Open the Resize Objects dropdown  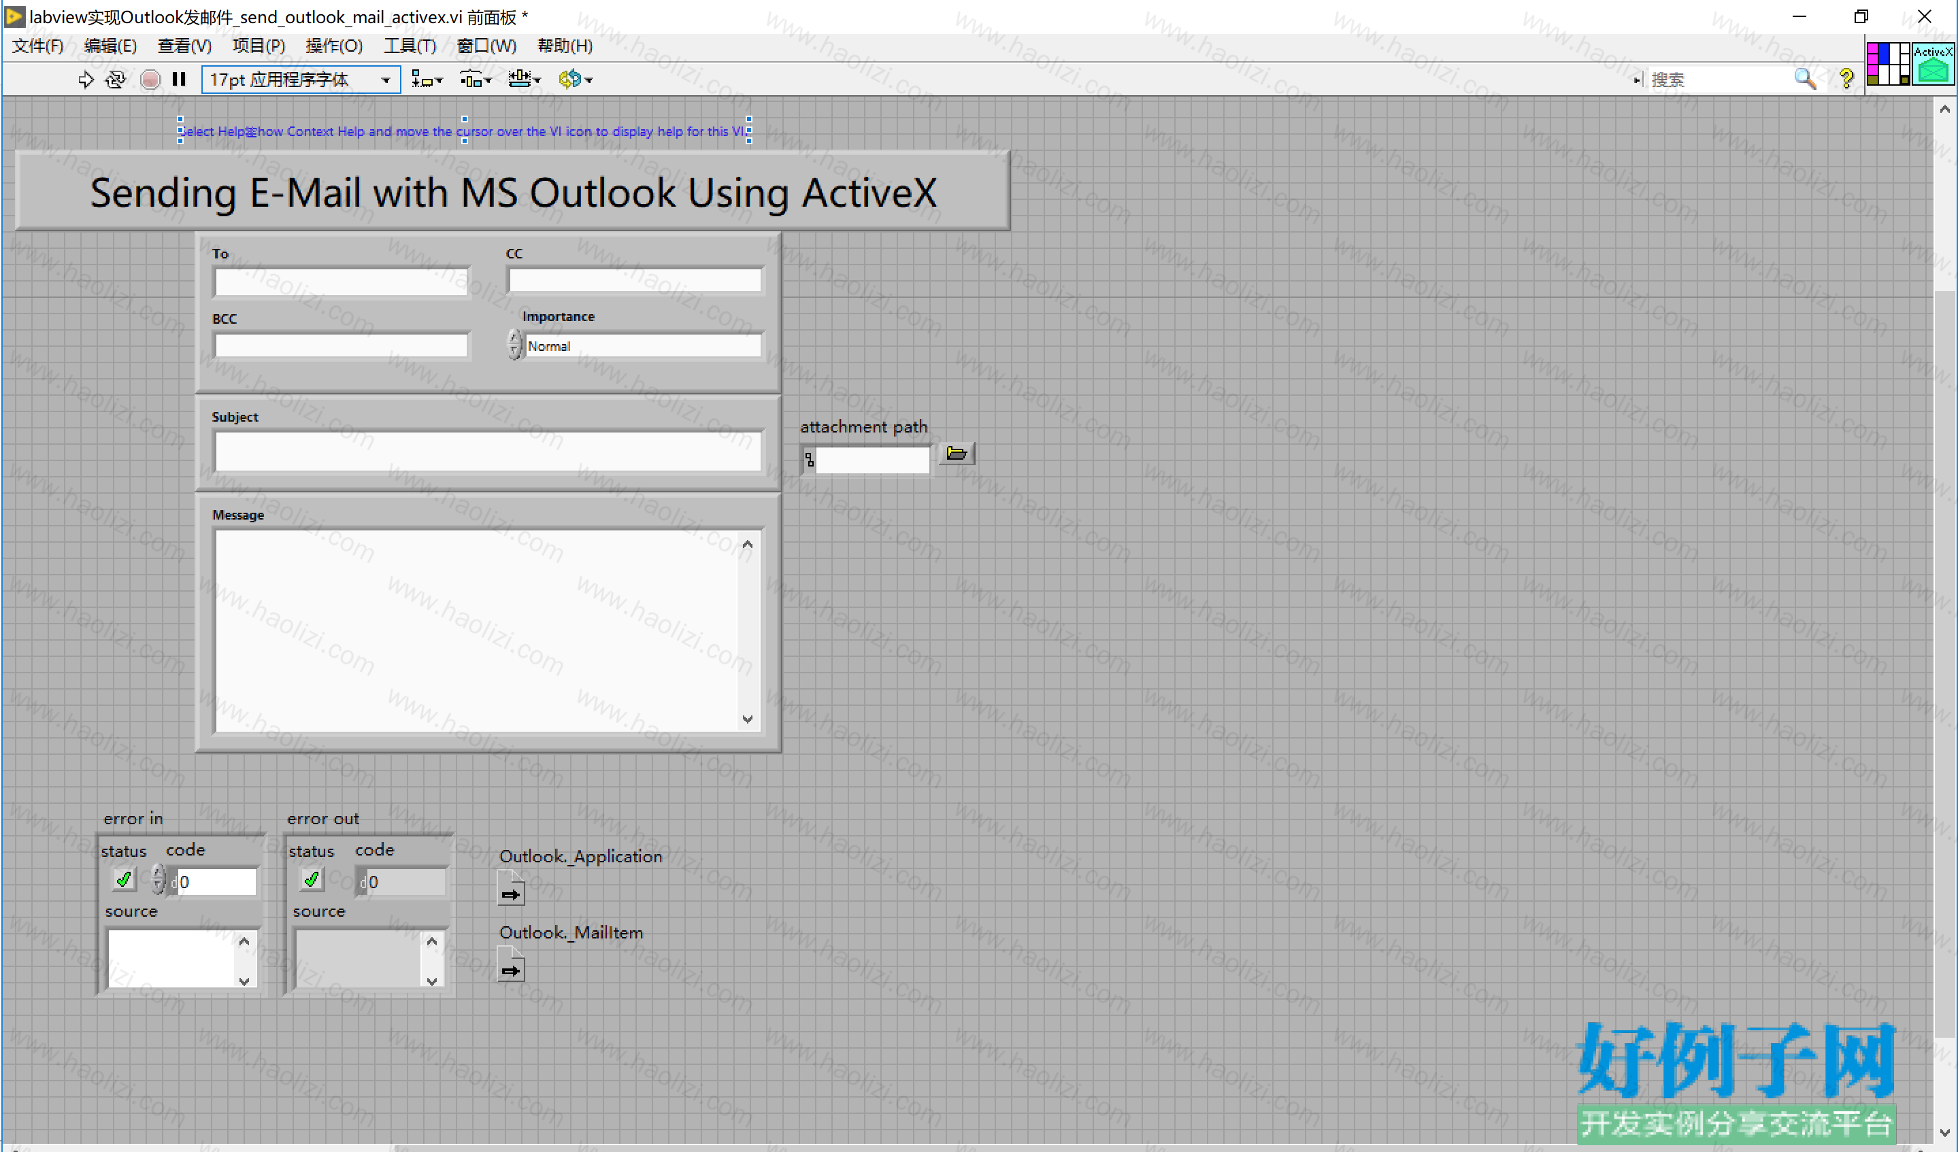coord(524,80)
